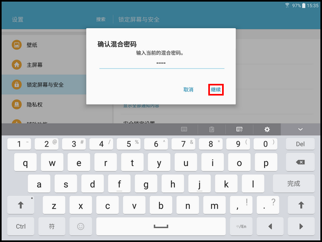The width and height of the screenshot is (322, 242).
Task: Tap the letter e key
Action: click(79, 162)
